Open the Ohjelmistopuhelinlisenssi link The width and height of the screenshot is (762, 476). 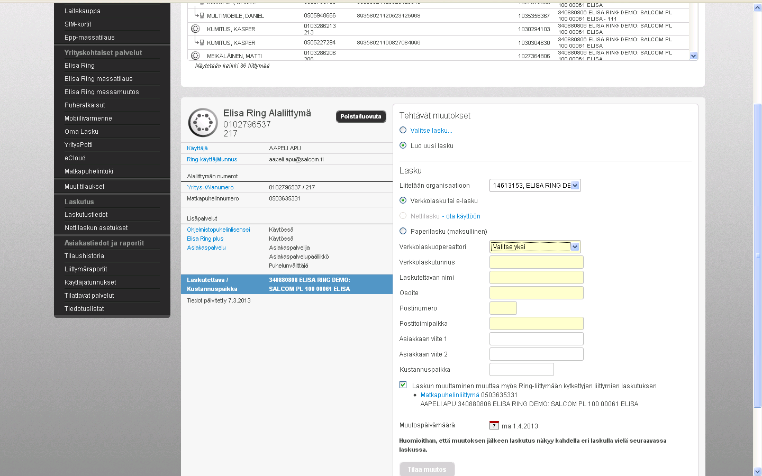point(219,230)
